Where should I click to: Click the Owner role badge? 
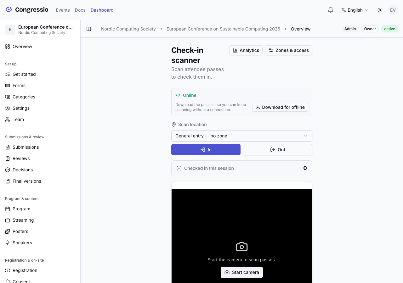click(x=370, y=29)
